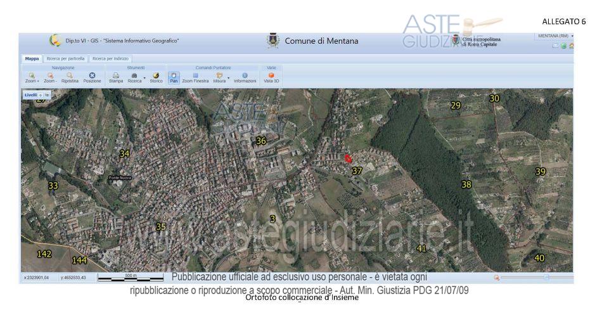Viewport: 602px width, 315px height.
Task: Select the Zoom - tool
Action: coord(50,77)
